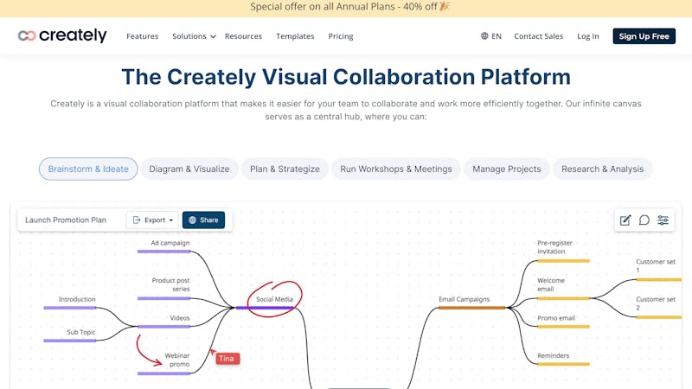Open the Features menu item
The image size is (692, 389).
click(x=142, y=36)
